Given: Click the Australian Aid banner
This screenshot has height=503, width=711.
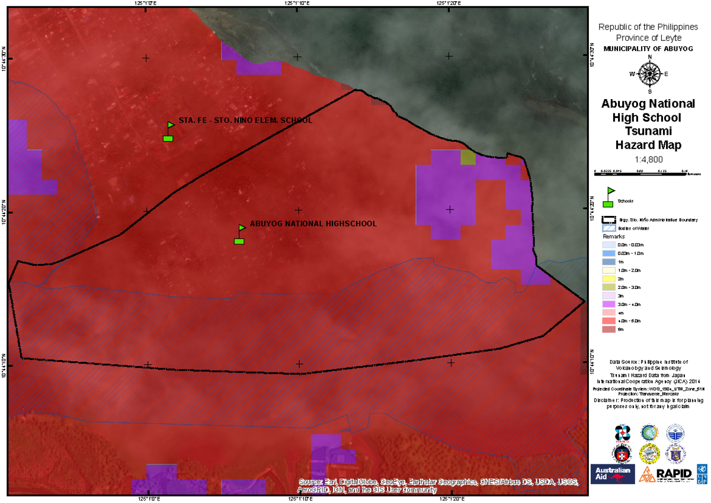Looking at the screenshot, I should [x=613, y=474].
